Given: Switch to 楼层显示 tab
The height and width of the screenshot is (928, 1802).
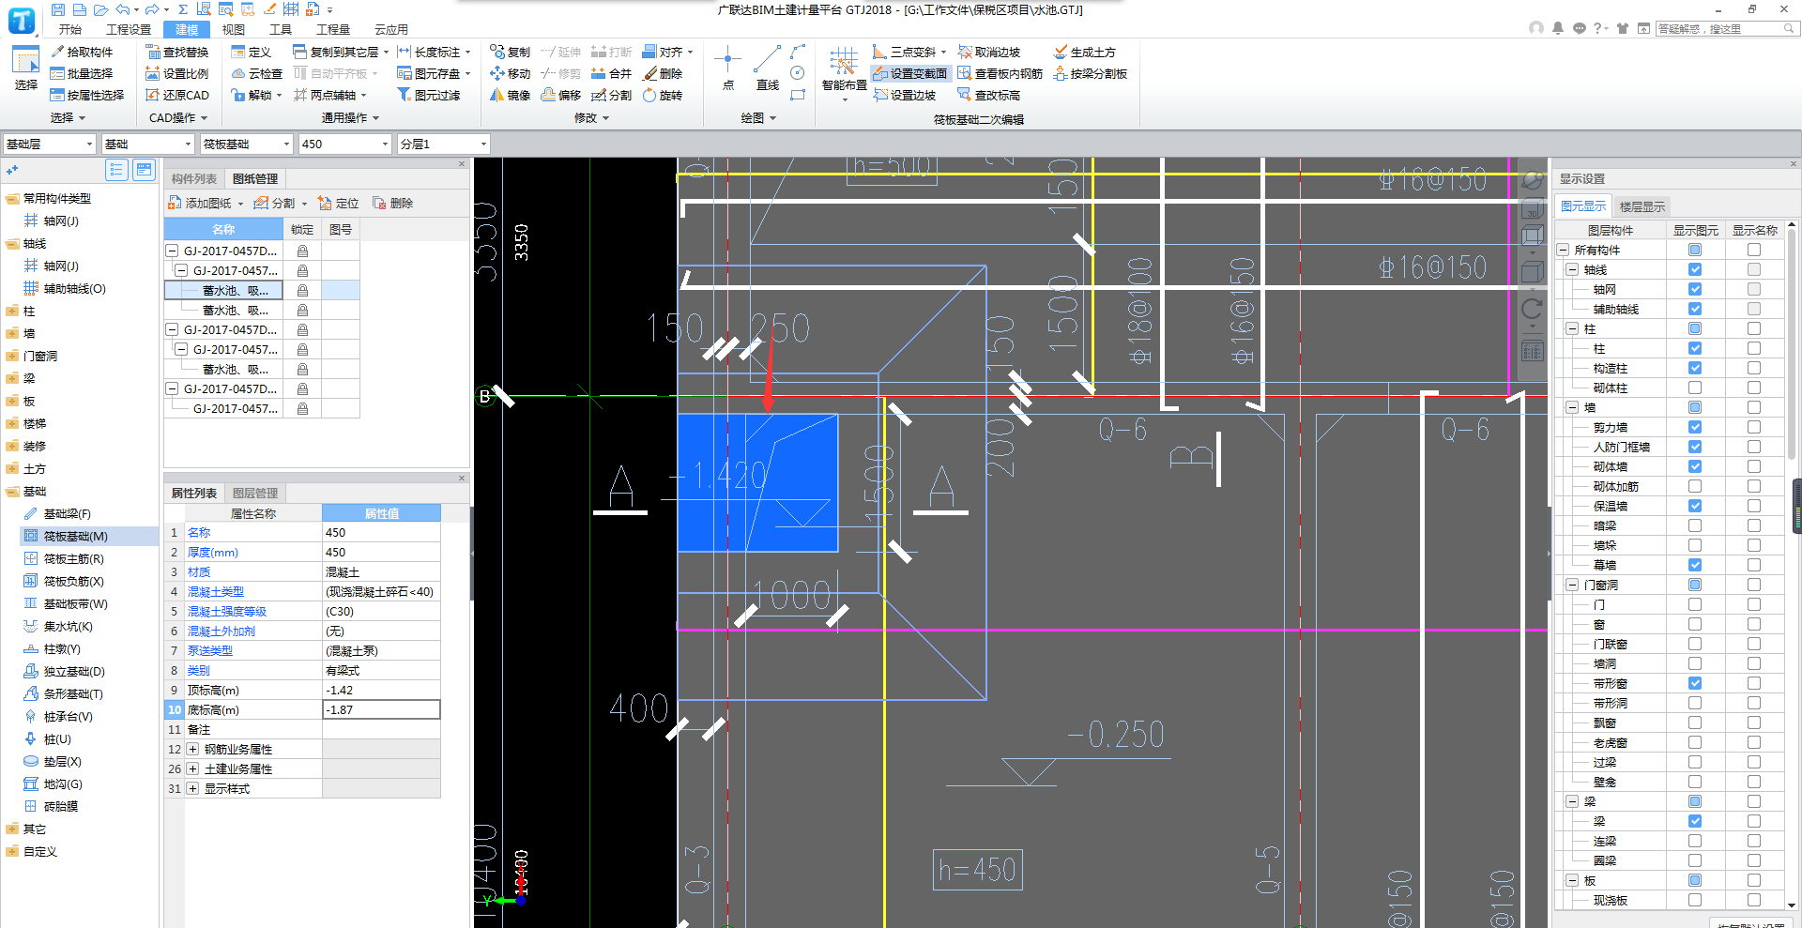Looking at the screenshot, I should 1642,206.
